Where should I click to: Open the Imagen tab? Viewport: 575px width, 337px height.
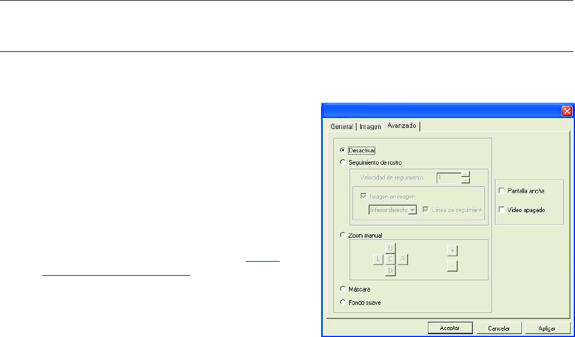tap(370, 127)
